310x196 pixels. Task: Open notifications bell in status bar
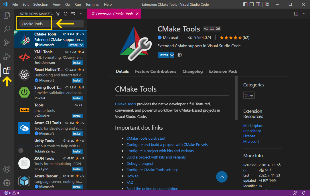coord(304,193)
